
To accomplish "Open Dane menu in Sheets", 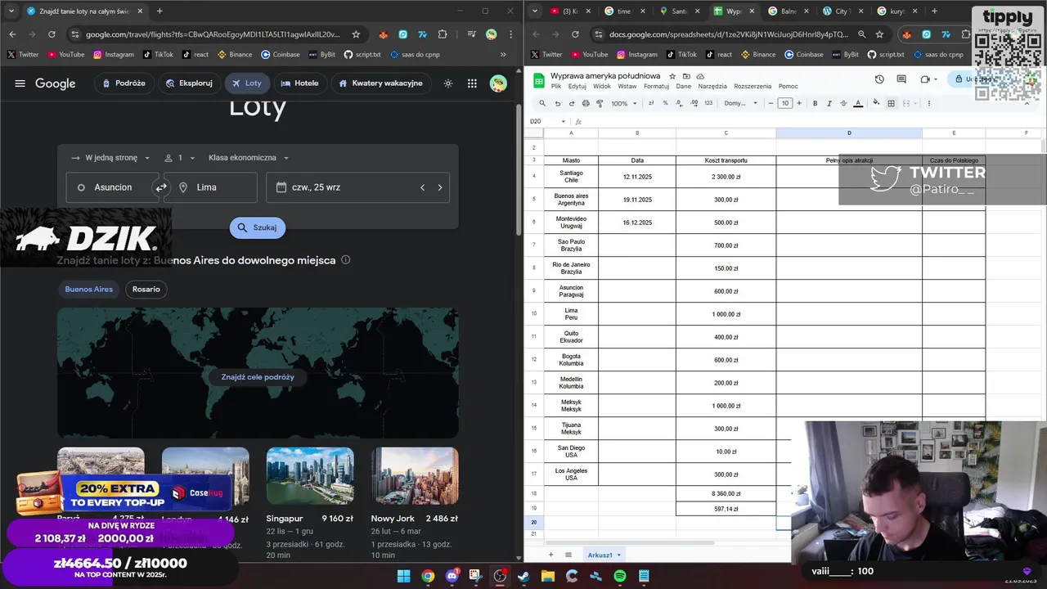I will [684, 86].
